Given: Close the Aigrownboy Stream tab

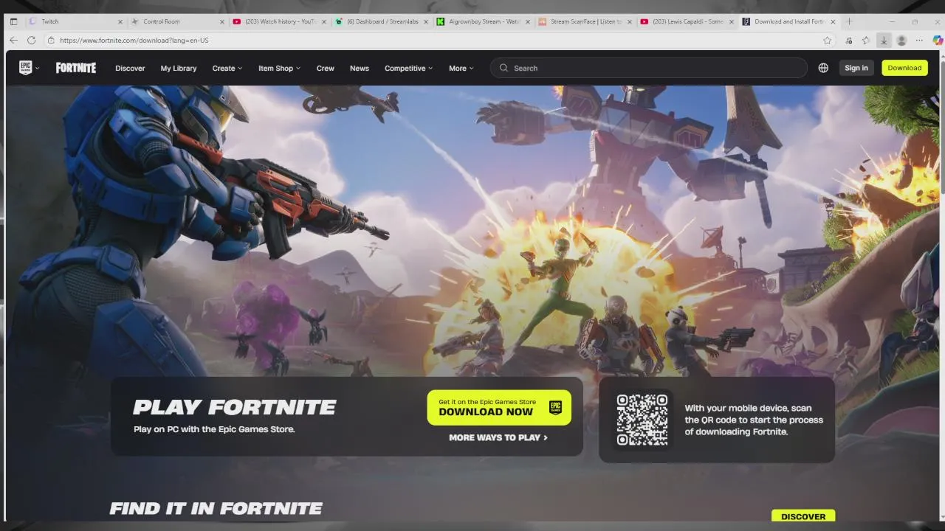Looking at the screenshot, I should pos(528,21).
